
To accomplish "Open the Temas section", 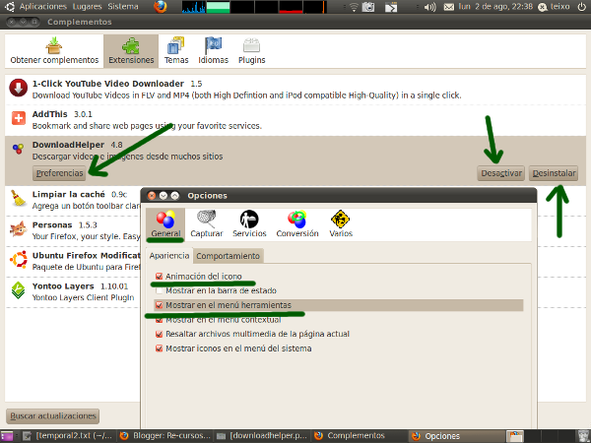I will click(176, 51).
